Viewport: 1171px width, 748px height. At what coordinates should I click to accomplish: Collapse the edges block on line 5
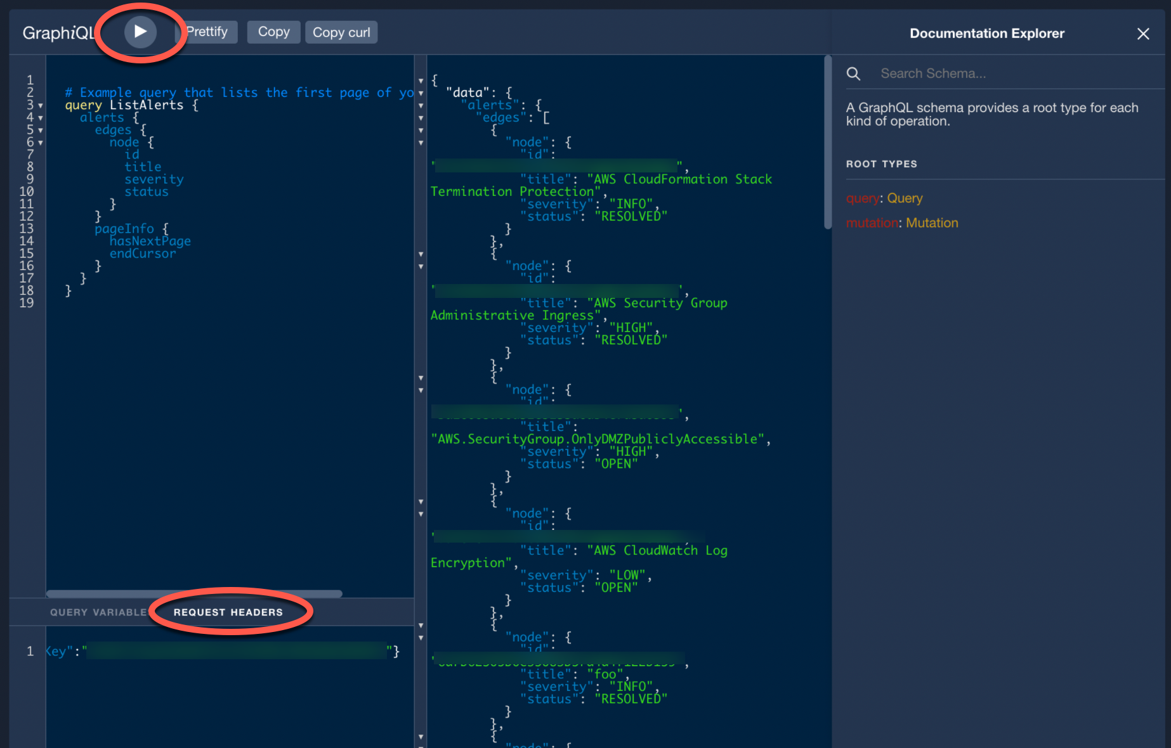click(x=40, y=130)
